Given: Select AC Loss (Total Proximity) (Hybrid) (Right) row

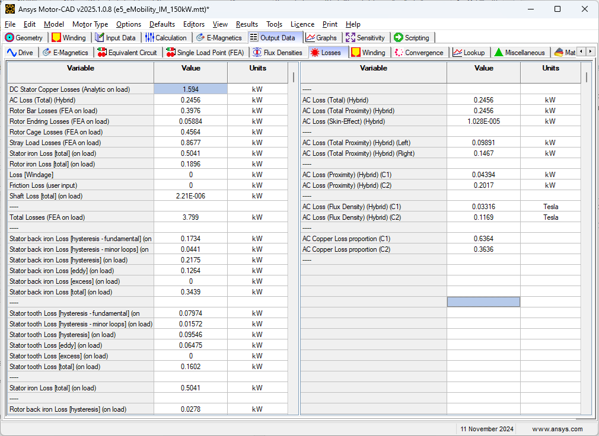Looking at the screenshot, I should tap(441, 153).
